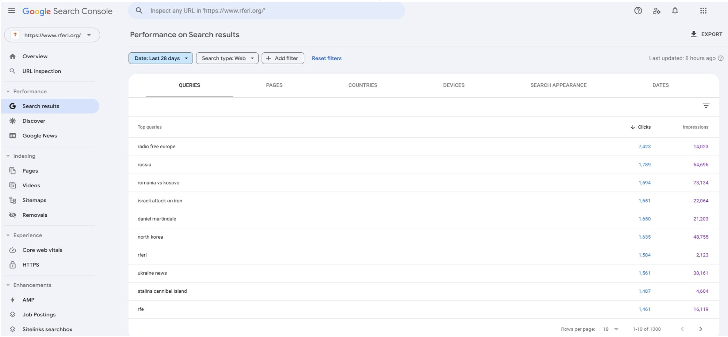Click the table filter rows icon
This screenshot has width=728, height=337.
[706, 106]
